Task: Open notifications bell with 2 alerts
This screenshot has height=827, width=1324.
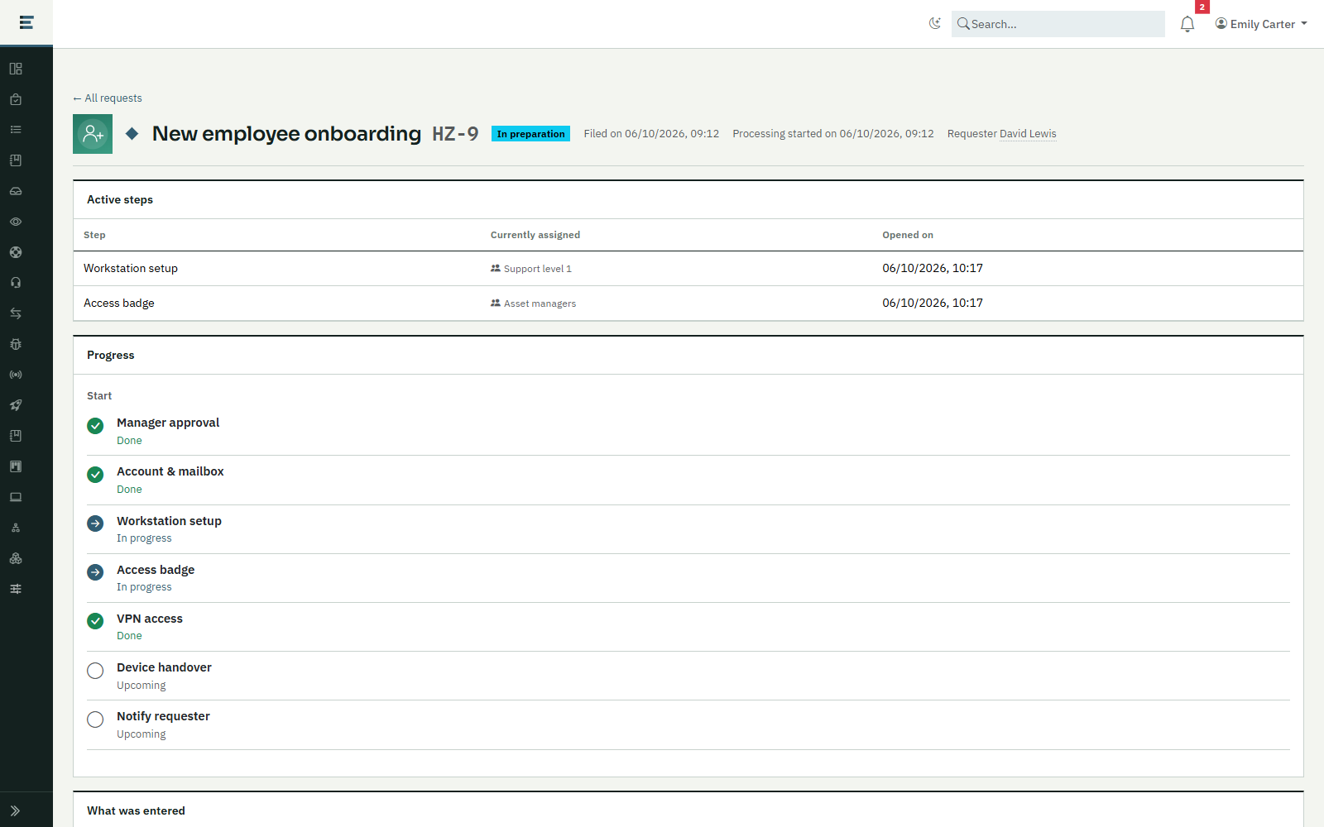Action: pos(1187,24)
